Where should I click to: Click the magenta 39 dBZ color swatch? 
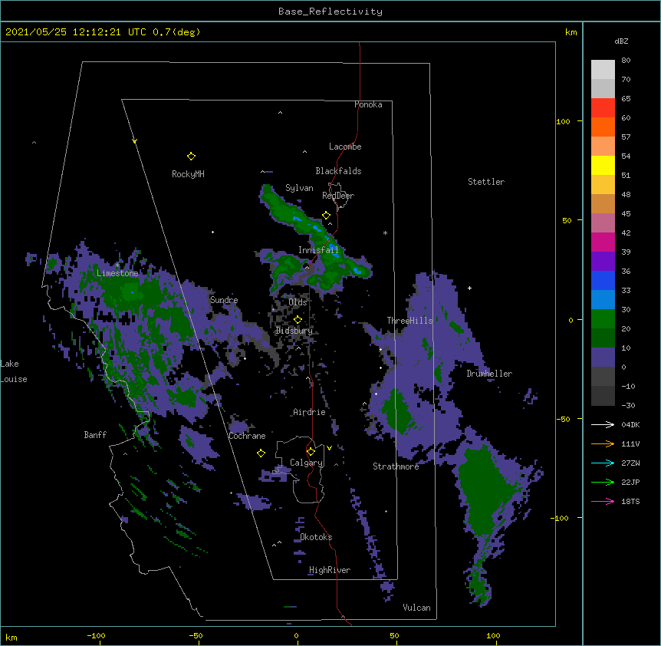(x=603, y=242)
